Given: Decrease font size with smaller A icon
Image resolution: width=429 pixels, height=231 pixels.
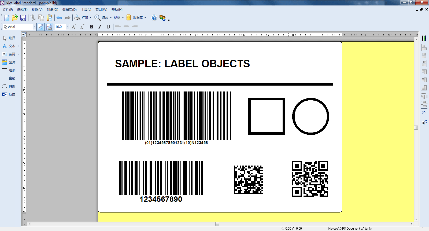Looking at the screenshot, I should click(x=82, y=27).
